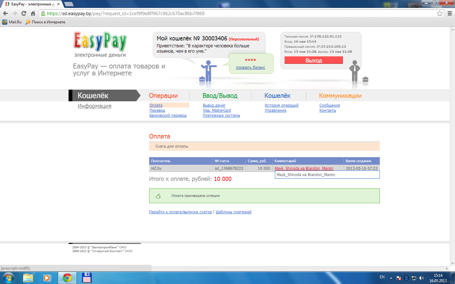The height and width of the screenshot is (284, 455).
Task: Open the Кошелёк section header tab
Action: tap(104, 95)
